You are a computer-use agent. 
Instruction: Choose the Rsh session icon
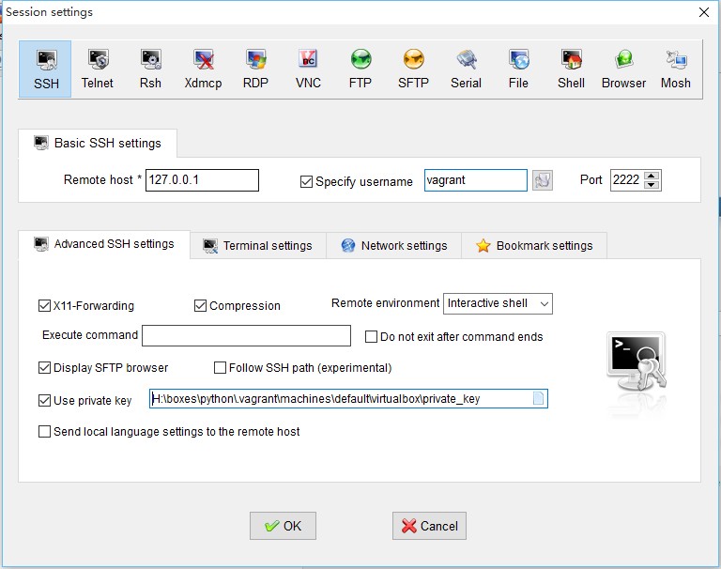coord(150,69)
